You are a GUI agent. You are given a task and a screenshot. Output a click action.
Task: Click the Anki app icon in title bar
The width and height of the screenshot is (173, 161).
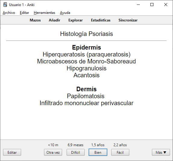pyautogui.click(x=5, y=5)
